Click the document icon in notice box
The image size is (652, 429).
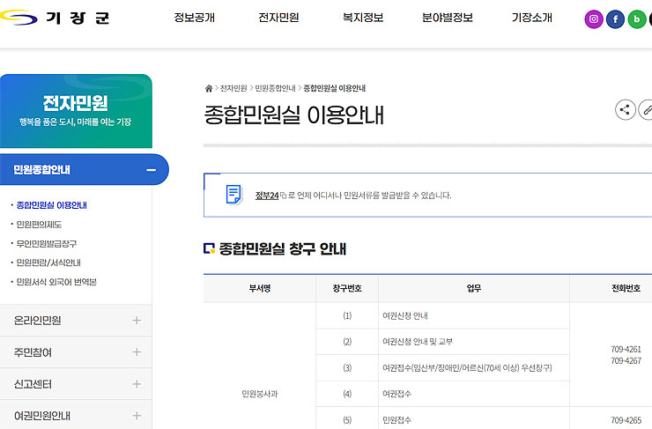tap(233, 195)
